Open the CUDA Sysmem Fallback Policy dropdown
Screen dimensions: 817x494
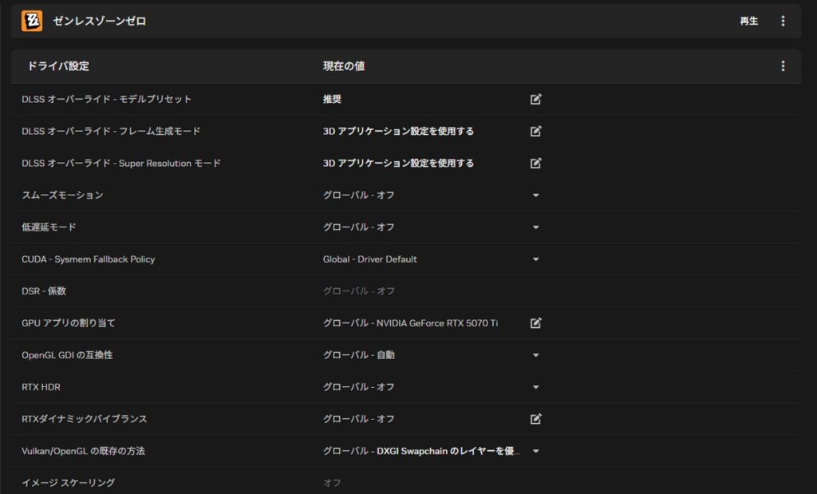coord(535,259)
